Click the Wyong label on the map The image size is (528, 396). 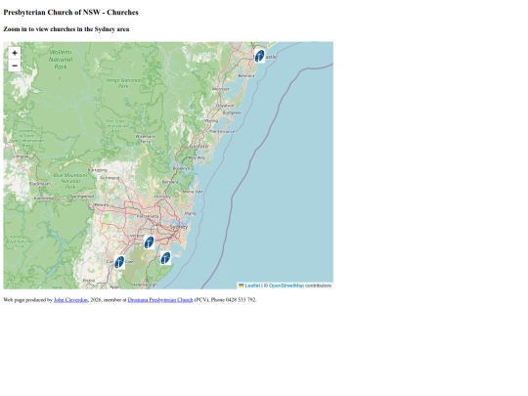point(211,120)
